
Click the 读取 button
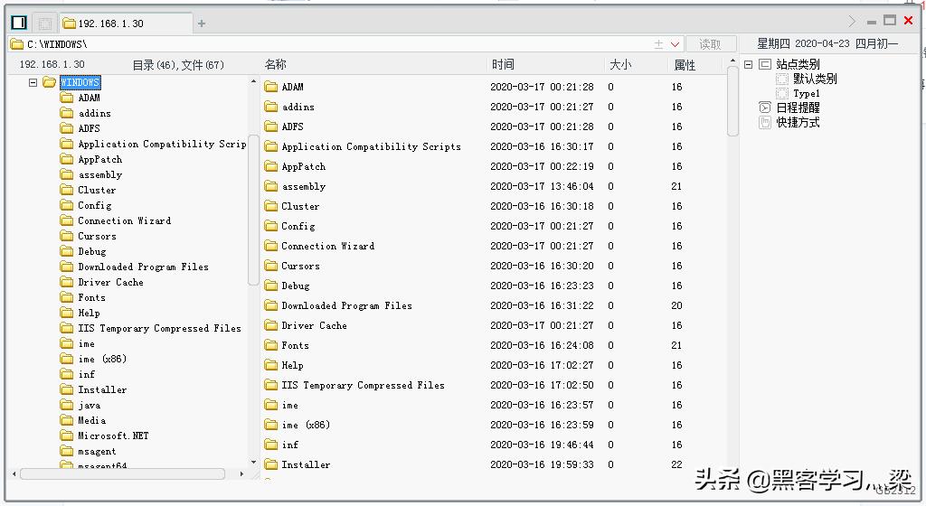pyautogui.click(x=711, y=44)
